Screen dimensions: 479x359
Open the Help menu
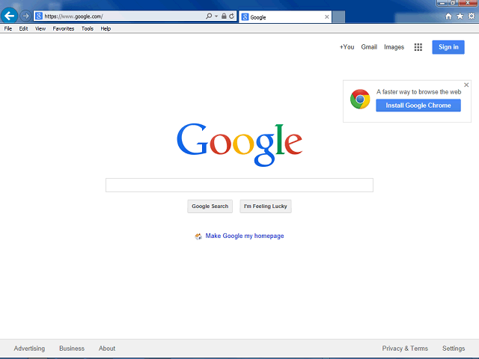(x=106, y=28)
